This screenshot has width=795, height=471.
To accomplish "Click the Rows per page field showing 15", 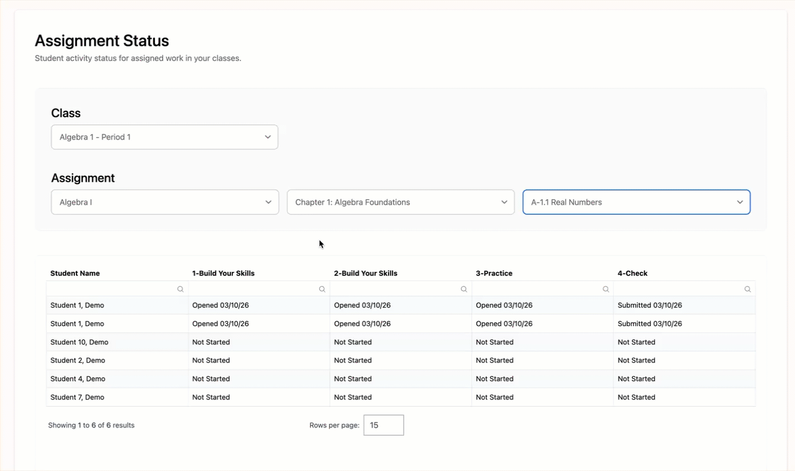I will pyautogui.click(x=384, y=425).
